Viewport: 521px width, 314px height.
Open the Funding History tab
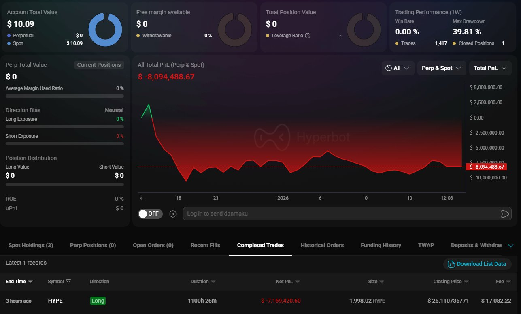point(381,245)
